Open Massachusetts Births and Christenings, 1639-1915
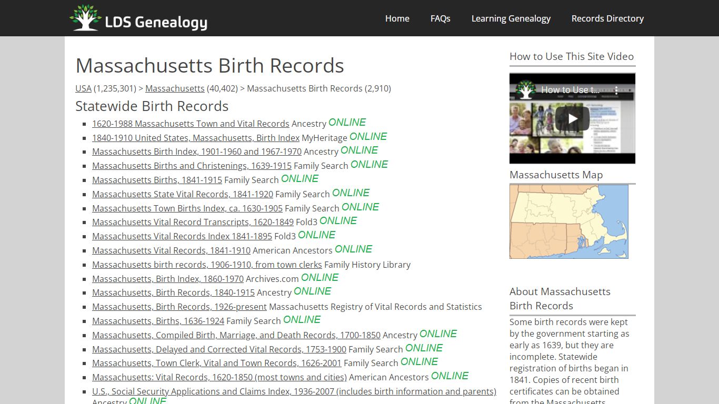 pyautogui.click(x=192, y=166)
